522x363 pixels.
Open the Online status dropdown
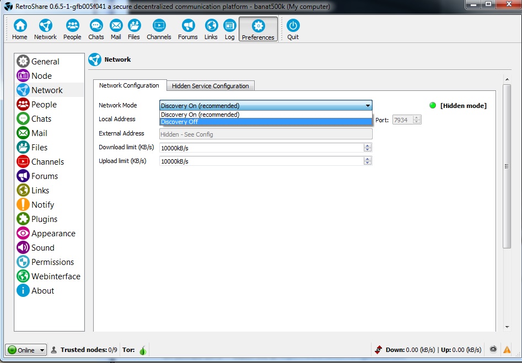(26, 350)
